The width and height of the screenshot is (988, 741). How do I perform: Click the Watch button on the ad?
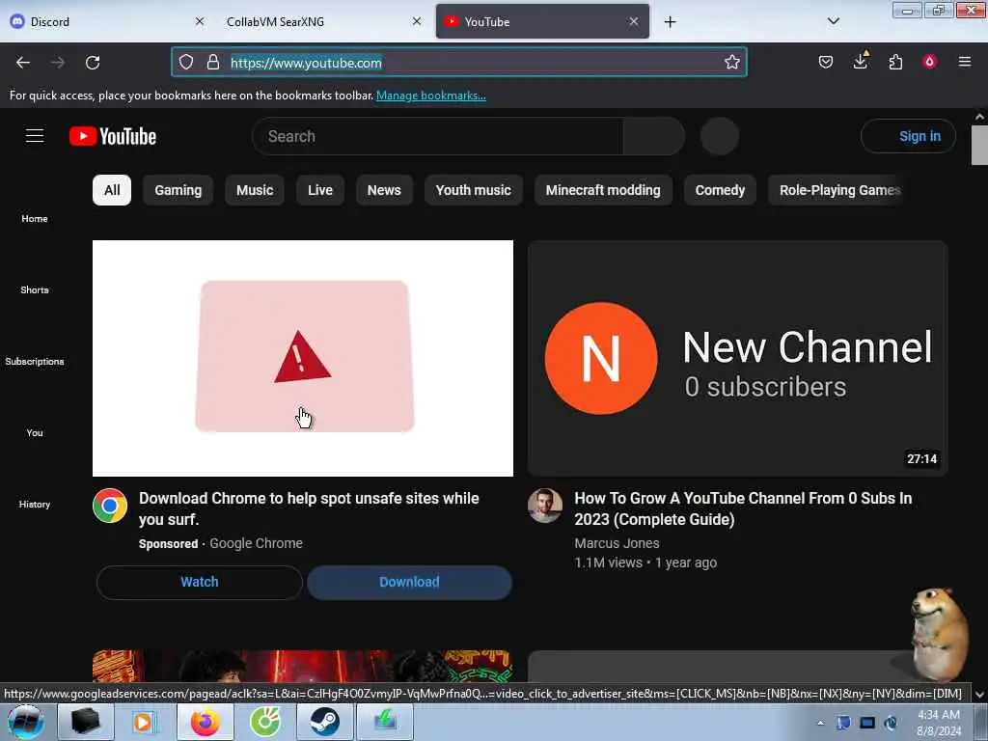click(200, 582)
